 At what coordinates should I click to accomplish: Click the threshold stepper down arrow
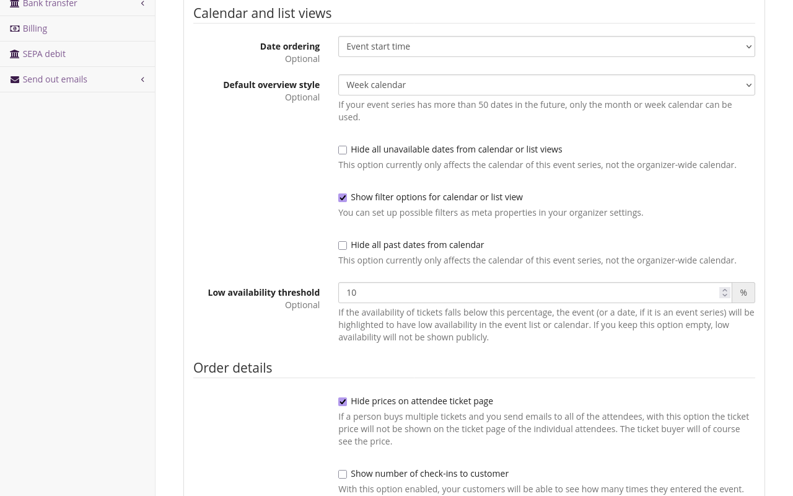click(x=724, y=295)
